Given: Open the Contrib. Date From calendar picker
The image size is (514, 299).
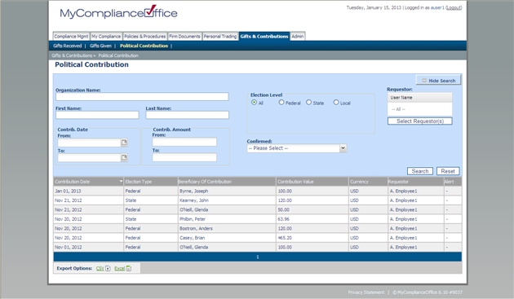Looking at the screenshot, I should click(x=124, y=142).
